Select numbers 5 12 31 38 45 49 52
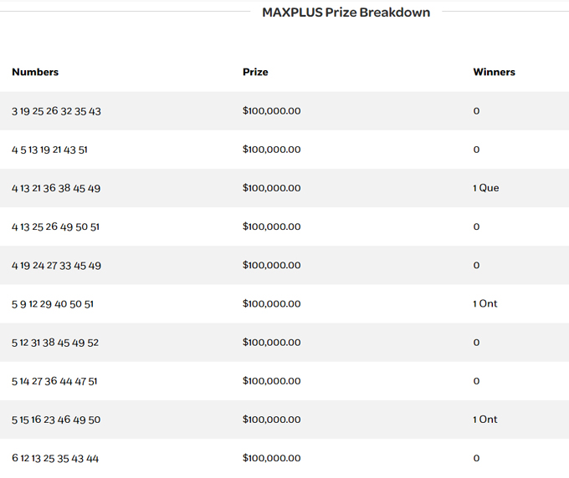The height and width of the screenshot is (478, 569). click(x=55, y=343)
